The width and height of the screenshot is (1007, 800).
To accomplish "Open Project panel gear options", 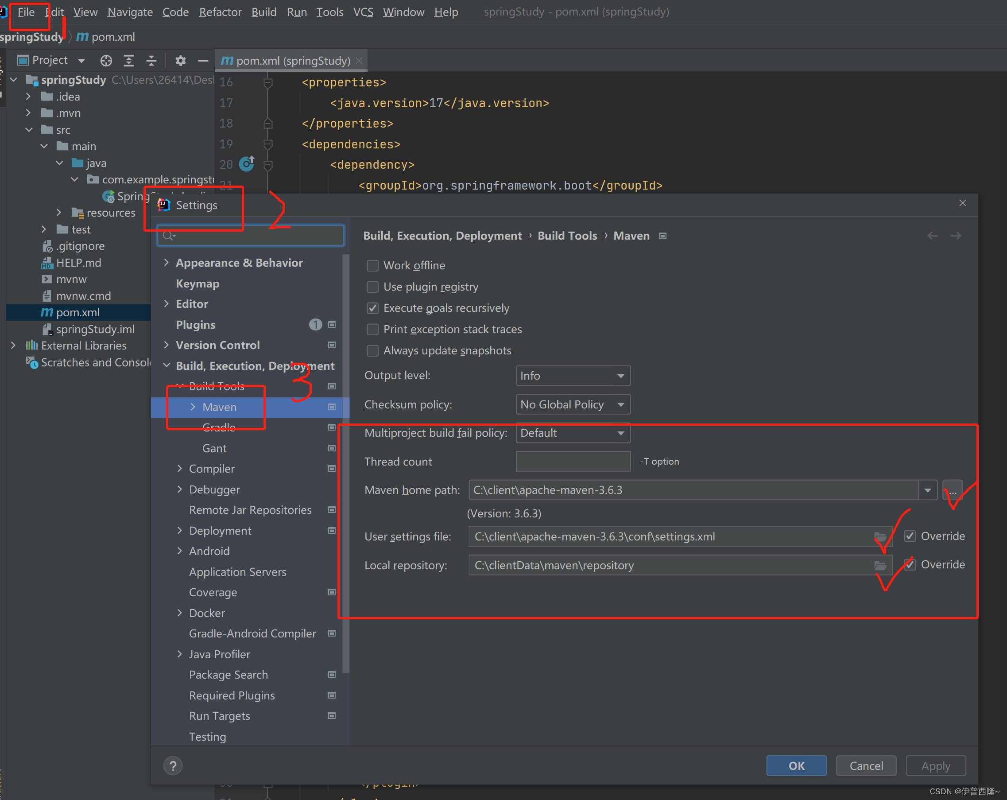I will pos(180,60).
